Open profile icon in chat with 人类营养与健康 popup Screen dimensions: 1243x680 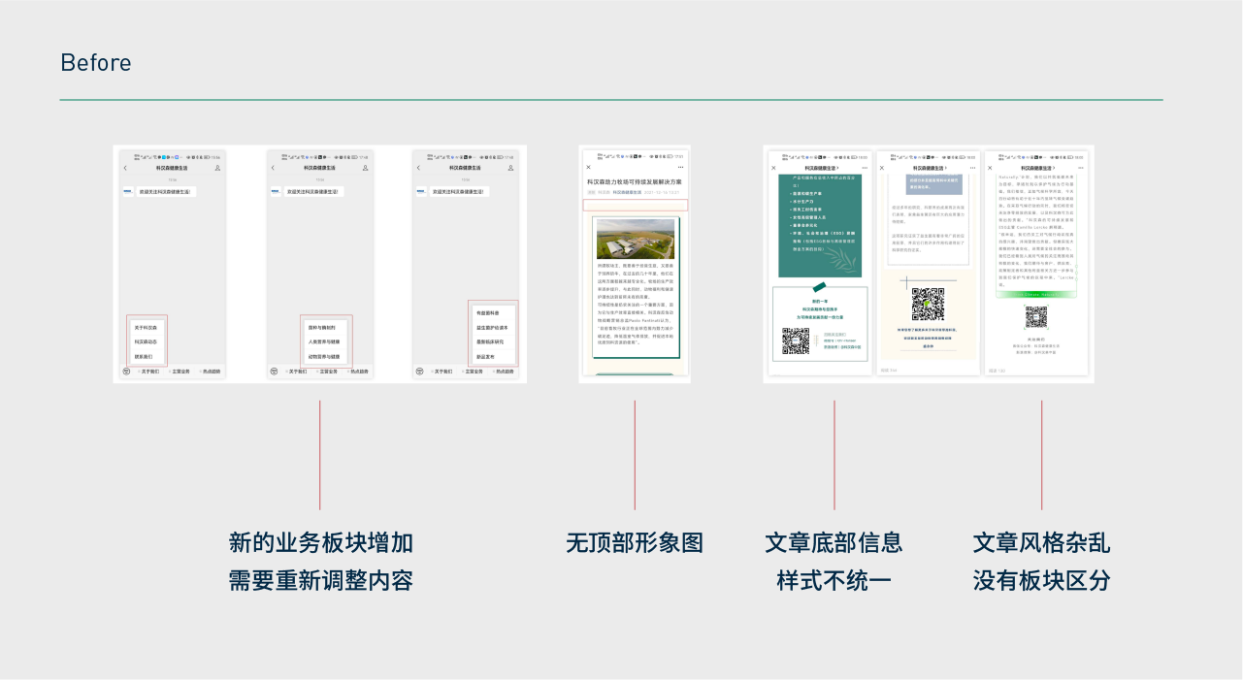365,168
